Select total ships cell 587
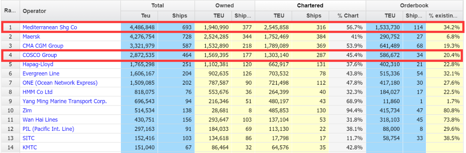This screenshot has height=153, width=466. [x=176, y=46]
